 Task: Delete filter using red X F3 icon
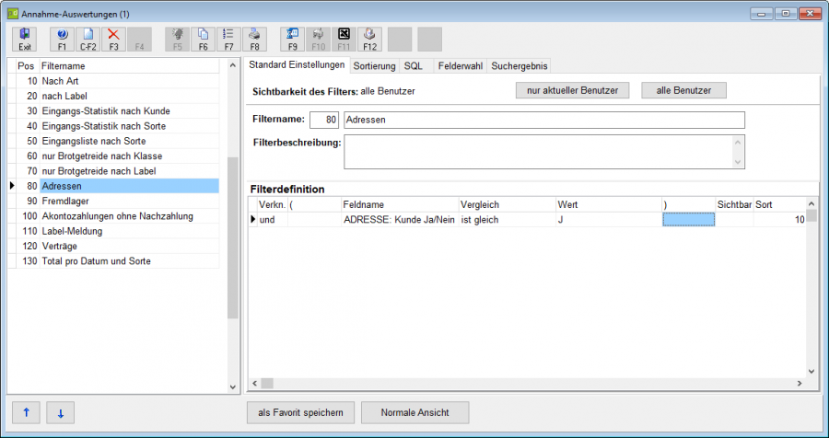(113, 40)
